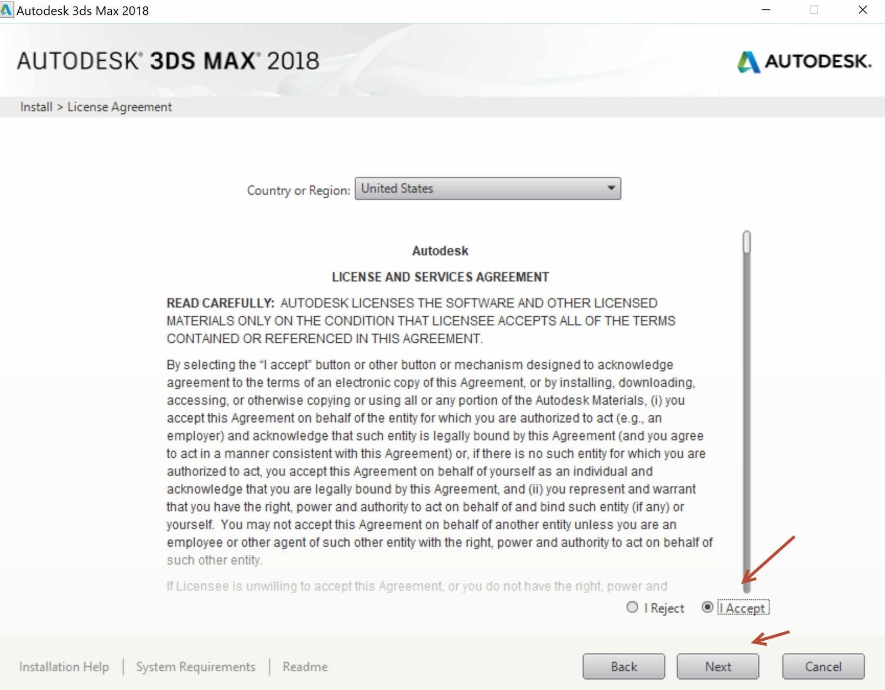
Task: Click Next to continue installation
Action: pyautogui.click(x=717, y=666)
